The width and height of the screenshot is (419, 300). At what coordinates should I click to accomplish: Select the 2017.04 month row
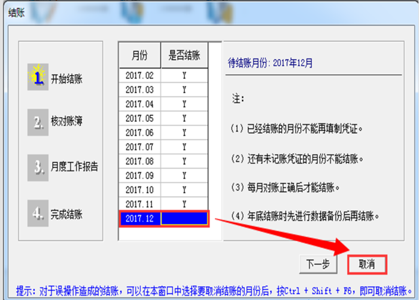tap(163, 104)
